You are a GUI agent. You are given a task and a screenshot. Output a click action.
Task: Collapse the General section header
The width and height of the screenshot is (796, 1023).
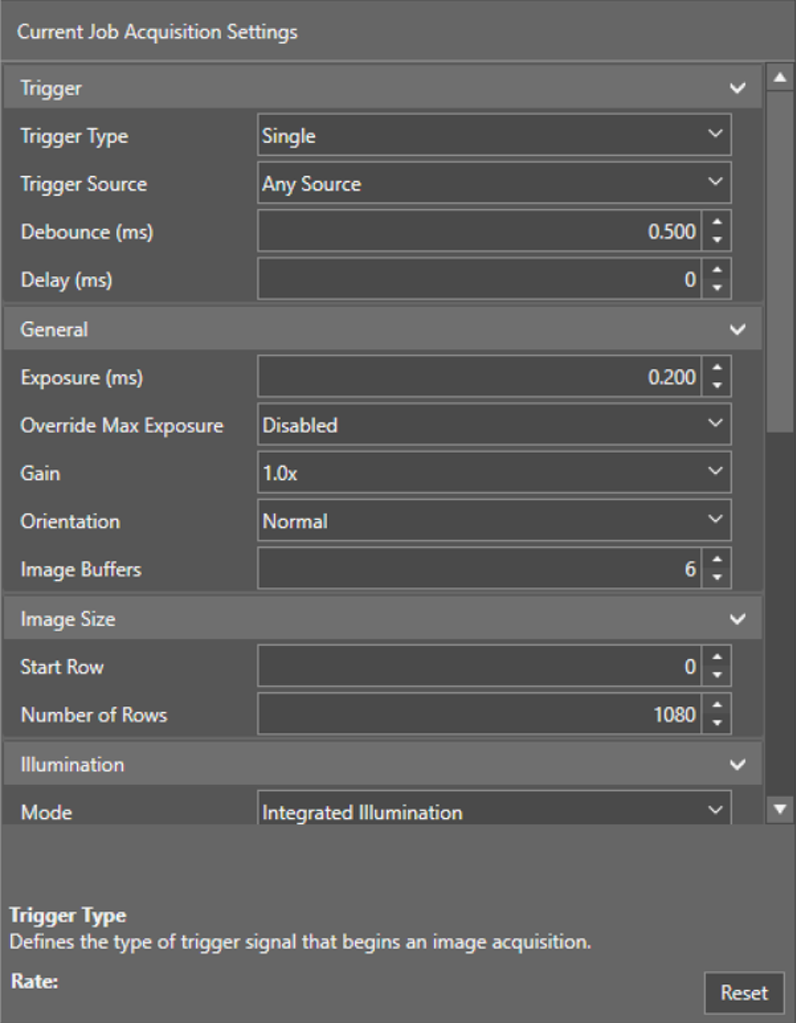[738, 329]
